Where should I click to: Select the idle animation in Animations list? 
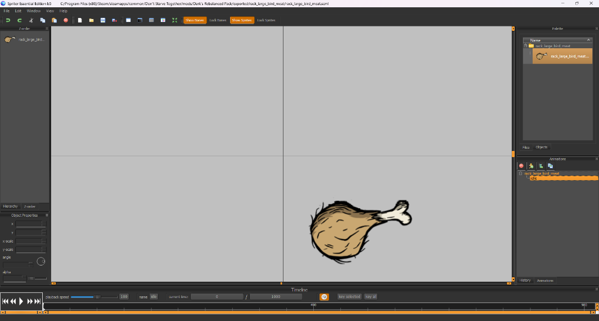click(564, 178)
